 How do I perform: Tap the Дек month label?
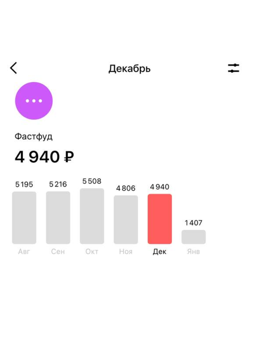[160, 251]
